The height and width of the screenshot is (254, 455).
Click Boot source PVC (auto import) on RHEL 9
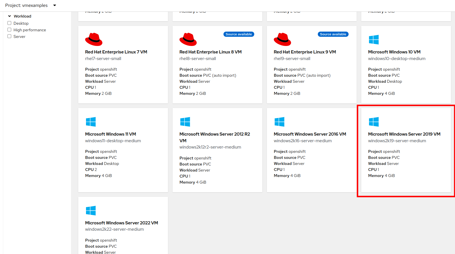click(302, 76)
